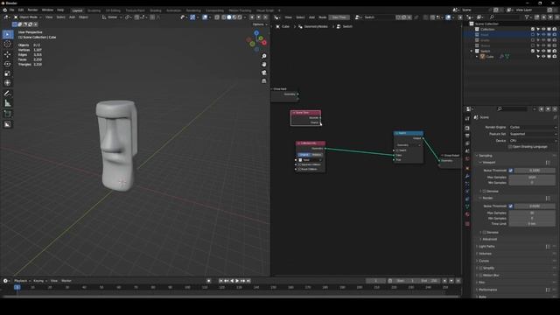Select the Measure tool
The image size is (560, 315).
tap(8, 103)
